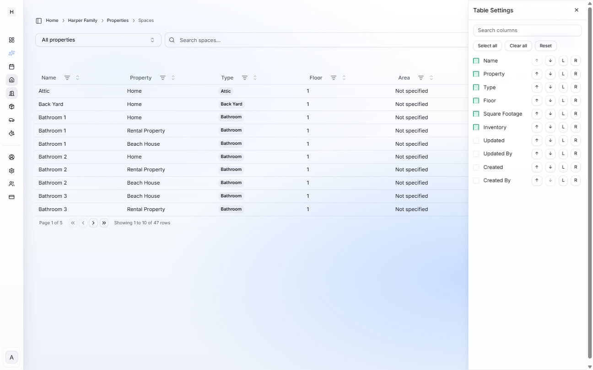Click the Reset button in Table Settings
This screenshot has height=370, width=593.
(545, 46)
